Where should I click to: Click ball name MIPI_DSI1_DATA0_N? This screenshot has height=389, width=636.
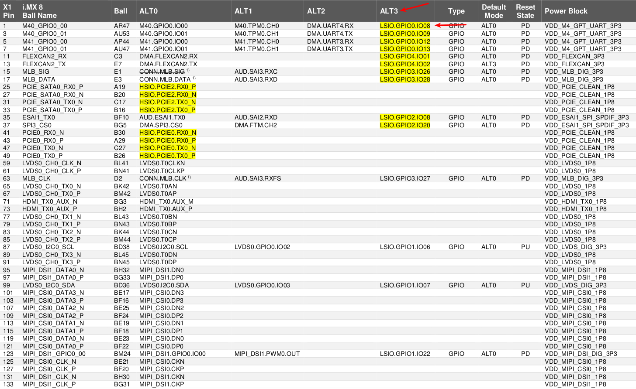tap(53, 270)
